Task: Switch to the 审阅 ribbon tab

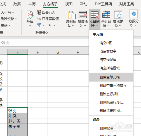Action: point(32,4)
